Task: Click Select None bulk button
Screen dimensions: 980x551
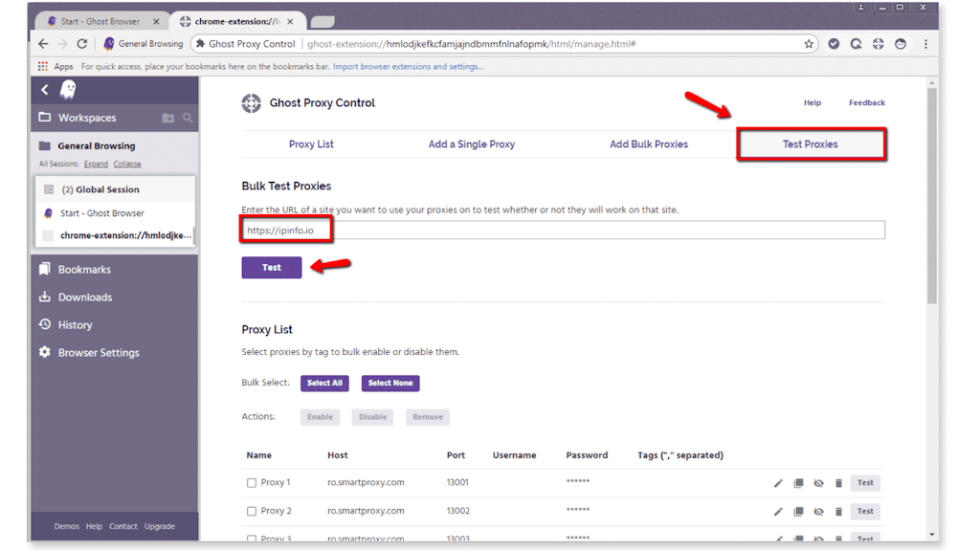Action: (x=390, y=383)
